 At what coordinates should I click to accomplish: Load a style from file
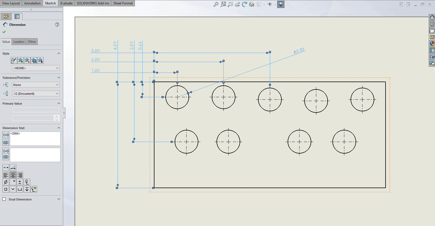coord(40,60)
